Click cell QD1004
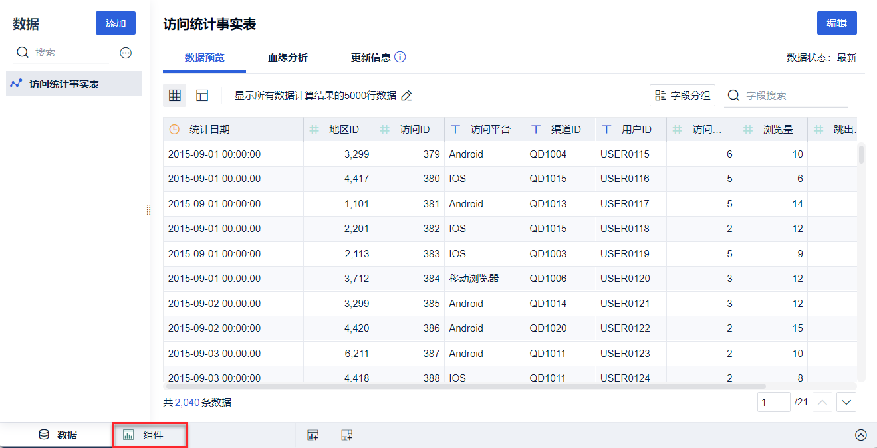The height and width of the screenshot is (448, 877). click(561, 154)
